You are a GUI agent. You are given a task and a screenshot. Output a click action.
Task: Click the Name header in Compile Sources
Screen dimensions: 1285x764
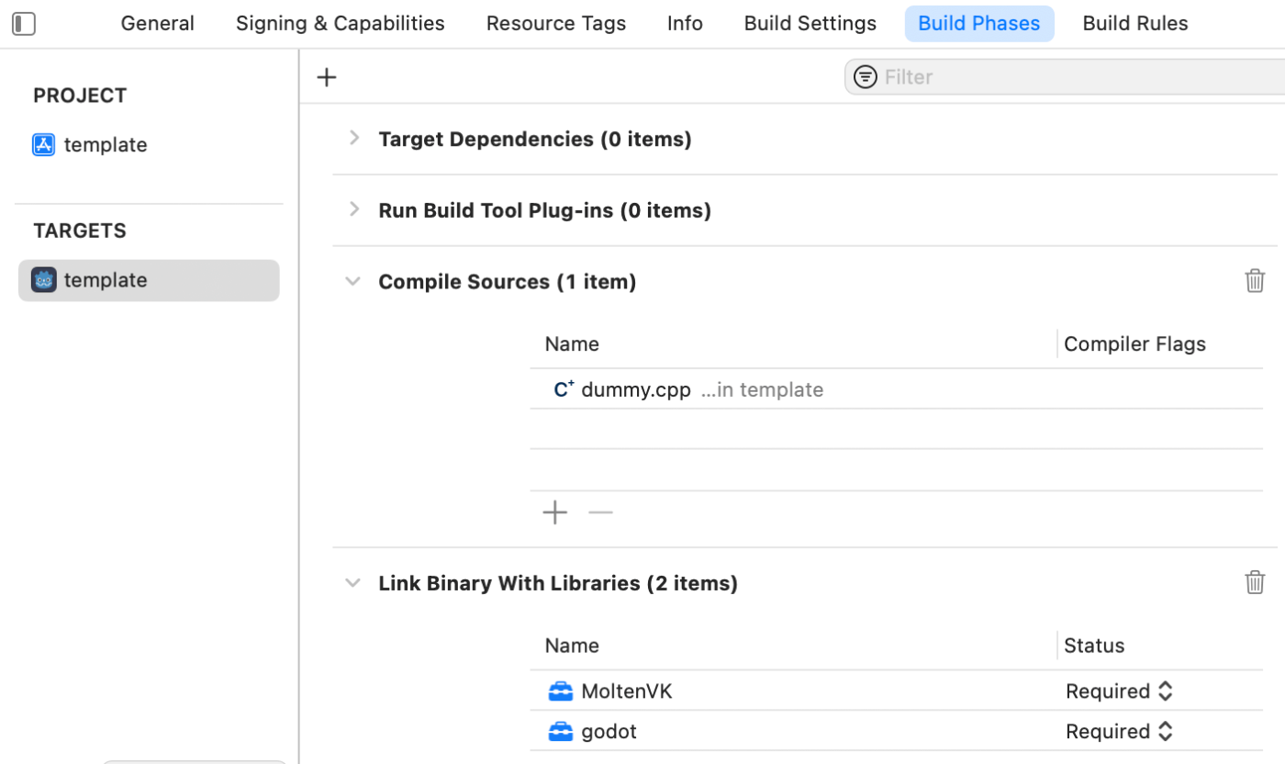(572, 343)
